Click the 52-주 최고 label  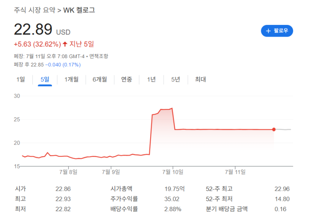[x=219, y=189]
